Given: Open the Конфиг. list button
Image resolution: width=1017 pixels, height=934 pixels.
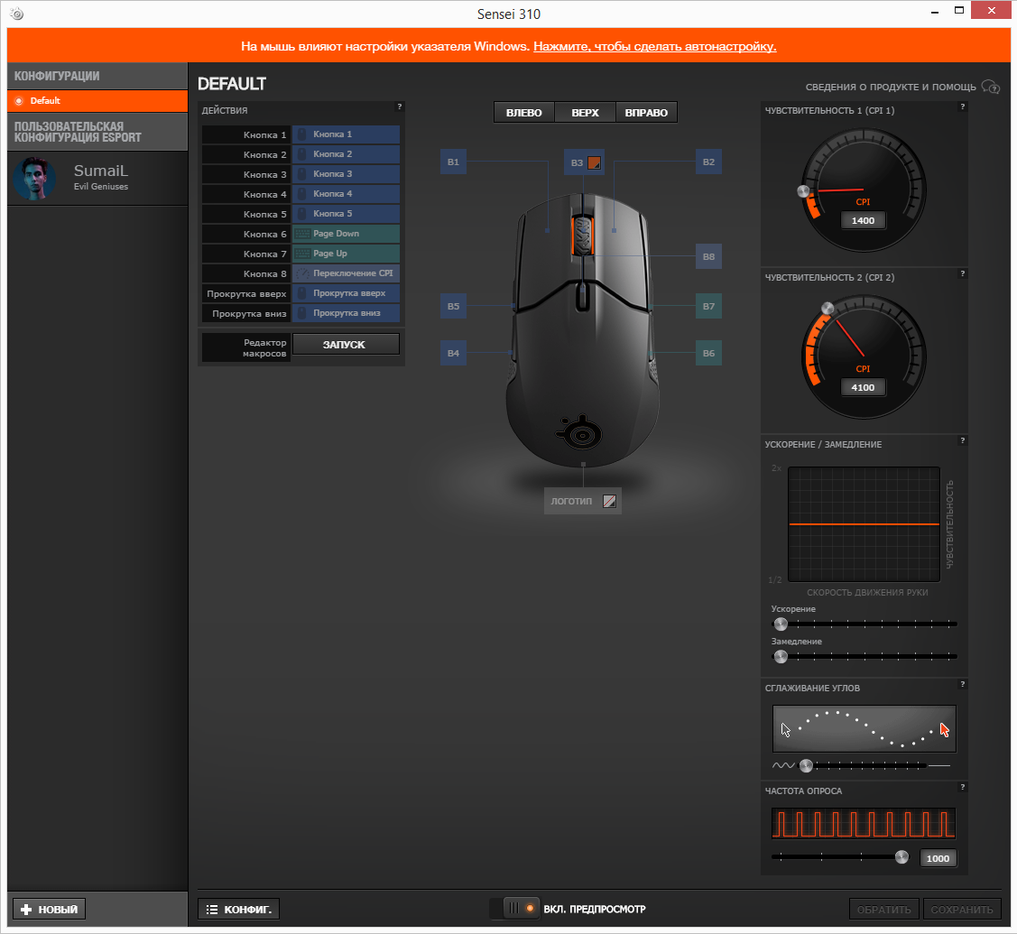Looking at the screenshot, I should [238, 910].
